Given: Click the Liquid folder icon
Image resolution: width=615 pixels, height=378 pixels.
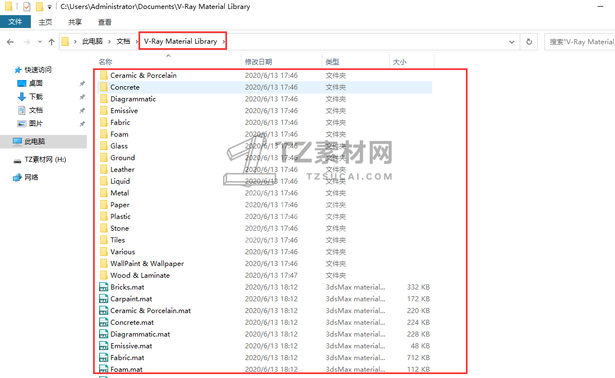Looking at the screenshot, I should pos(104,181).
